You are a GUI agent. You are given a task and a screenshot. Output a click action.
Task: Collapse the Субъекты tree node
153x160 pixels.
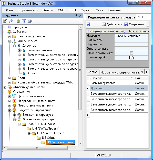[x=5, y=32]
